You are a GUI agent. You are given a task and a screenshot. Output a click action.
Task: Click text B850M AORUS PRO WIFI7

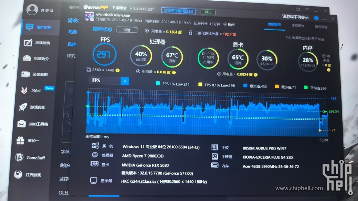(x=264, y=148)
